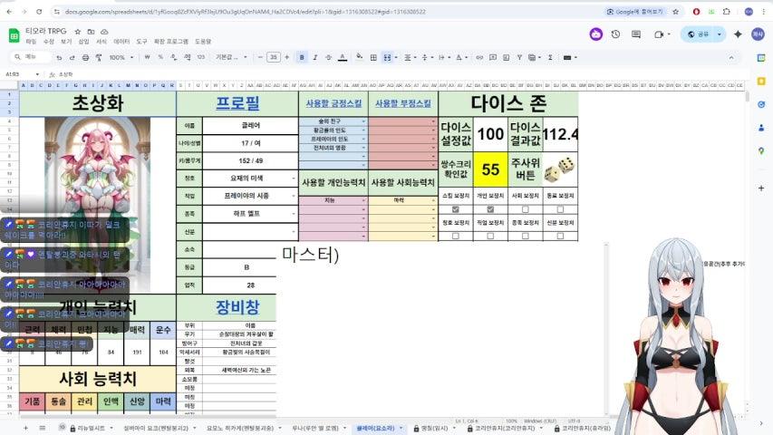Toggle the 신분 보정치 checkbox
The height and width of the screenshot is (435, 773).
(x=560, y=237)
